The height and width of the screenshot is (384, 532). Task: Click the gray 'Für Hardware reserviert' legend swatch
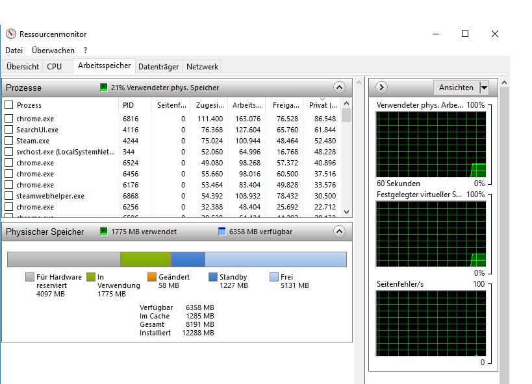tap(29, 277)
